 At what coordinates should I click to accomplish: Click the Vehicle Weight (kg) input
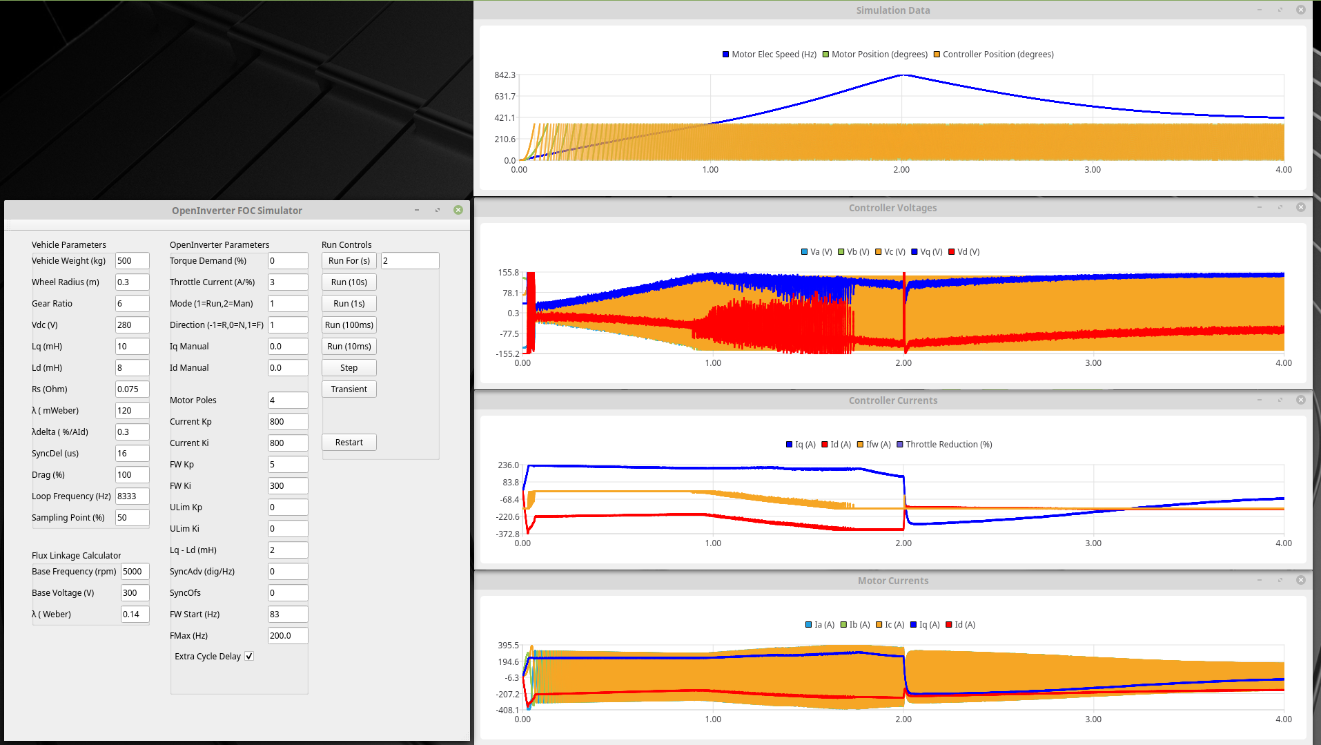point(132,261)
